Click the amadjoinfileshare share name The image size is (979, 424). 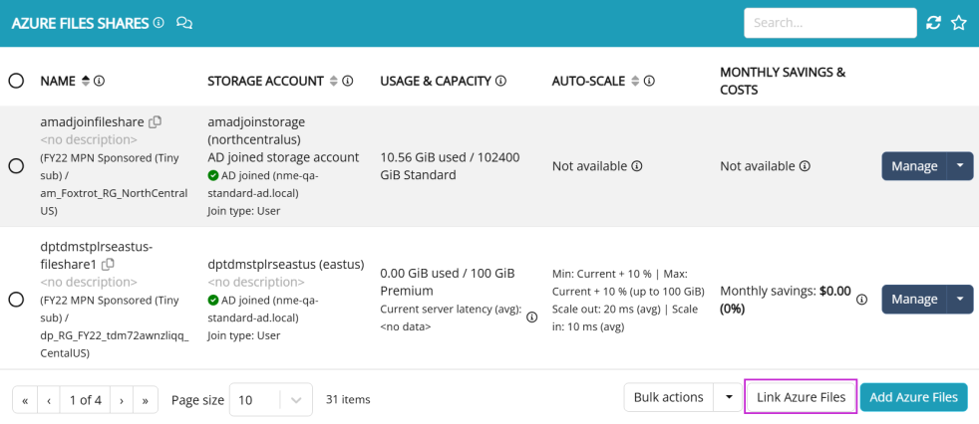coord(93,121)
